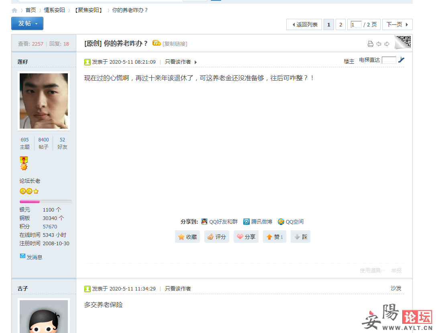Click the envelope icon beside 发消息

click(22, 256)
